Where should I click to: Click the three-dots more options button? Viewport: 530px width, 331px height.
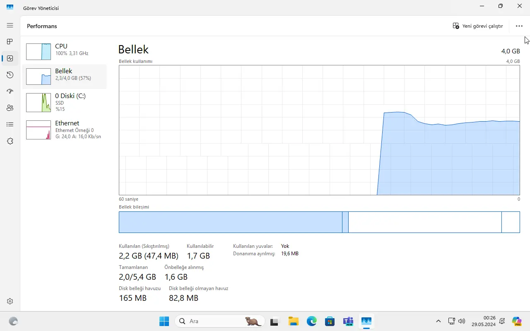click(519, 26)
